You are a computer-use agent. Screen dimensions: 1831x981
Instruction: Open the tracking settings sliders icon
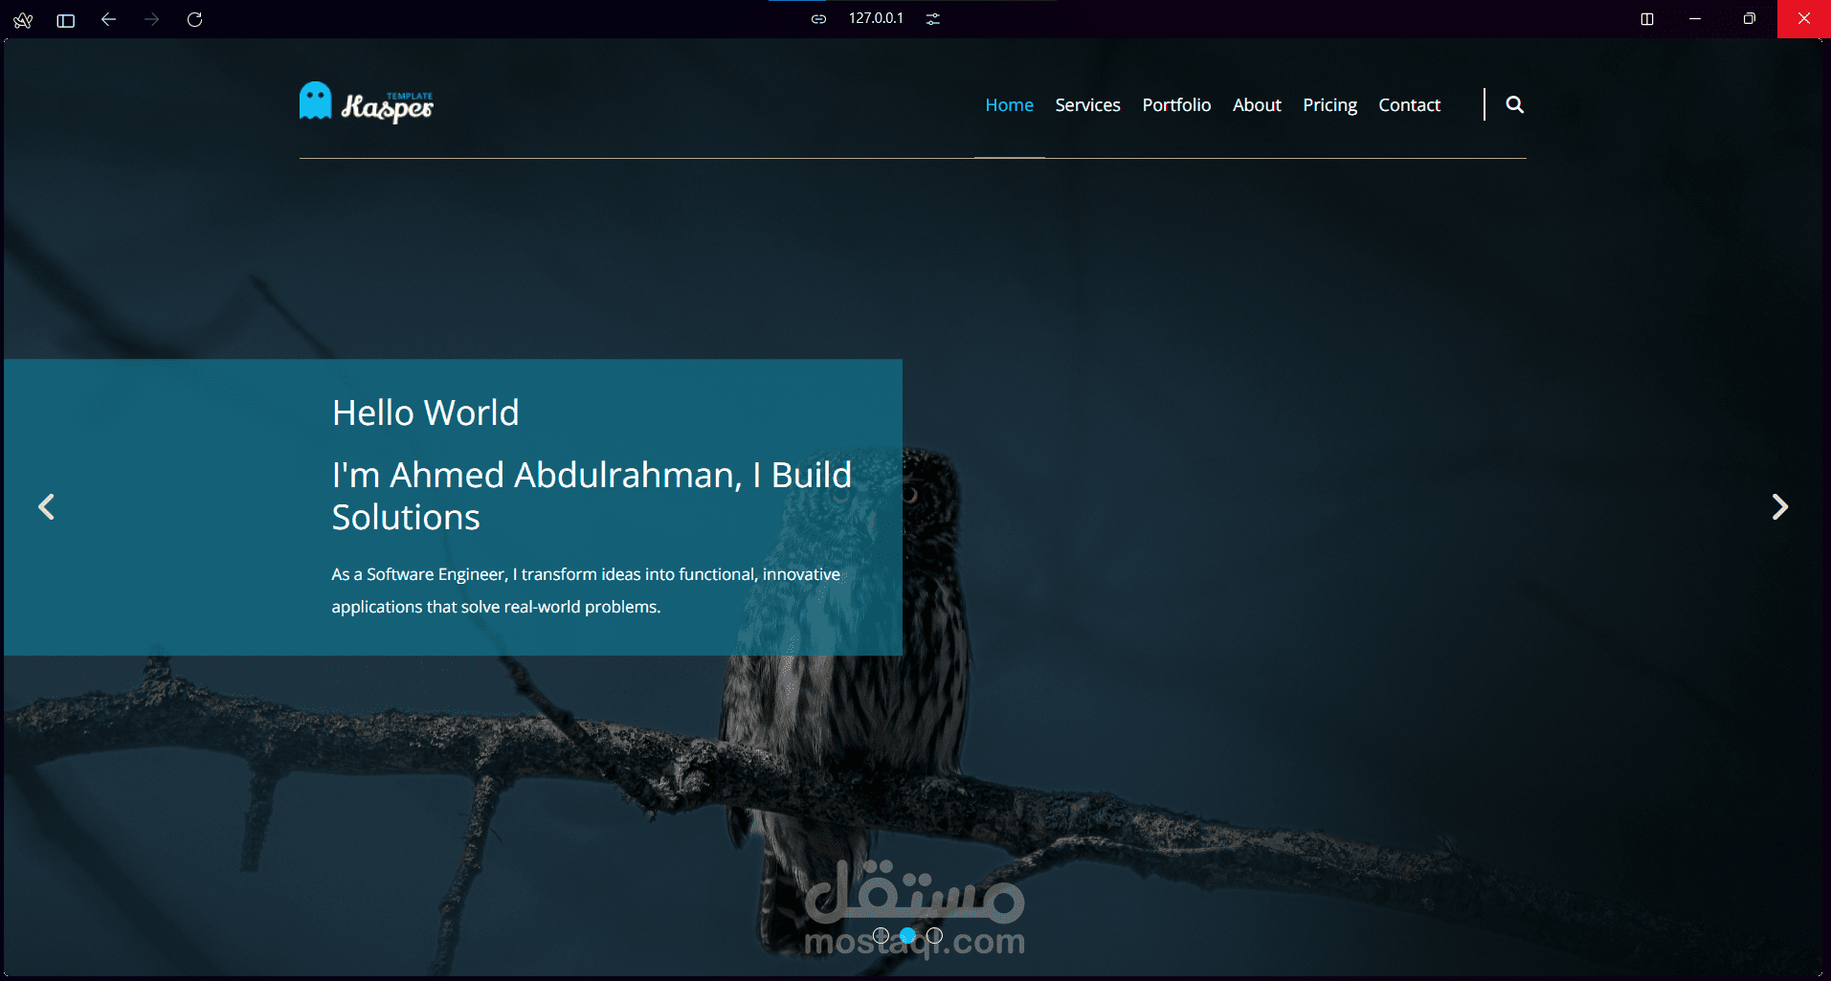[933, 17]
